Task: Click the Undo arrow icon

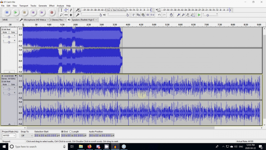Action: (x=159, y=15)
